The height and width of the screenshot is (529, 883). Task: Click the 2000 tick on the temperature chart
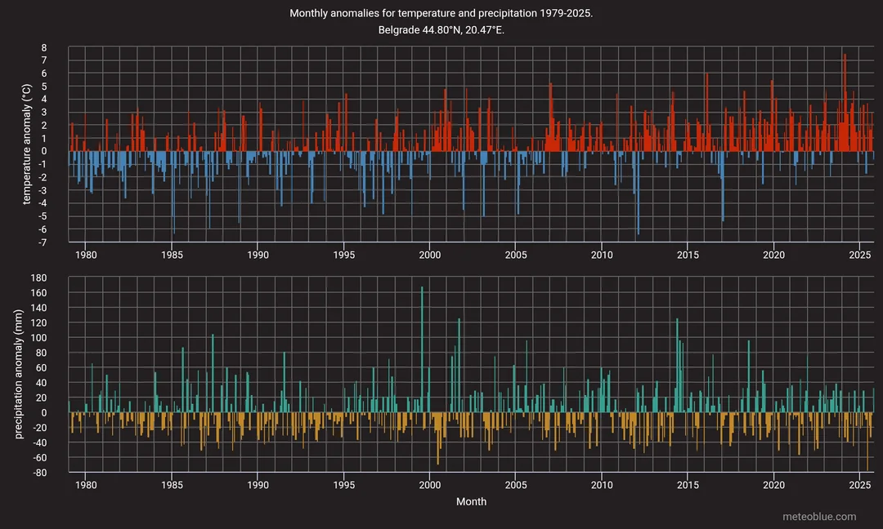tap(430, 255)
